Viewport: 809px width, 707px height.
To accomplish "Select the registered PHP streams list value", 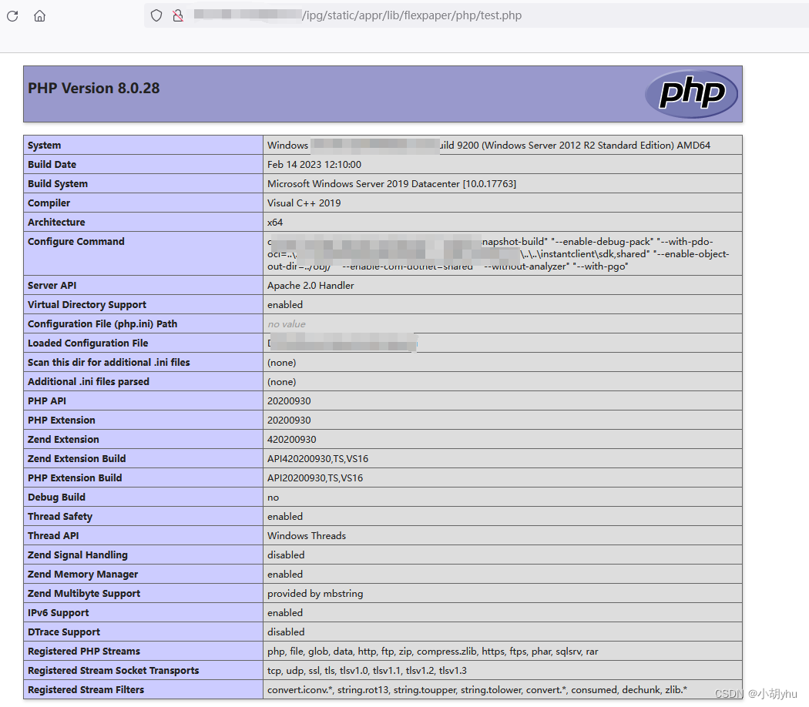I will 432,652.
